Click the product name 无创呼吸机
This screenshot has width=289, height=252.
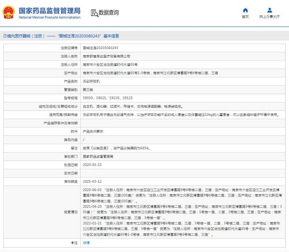(x=91, y=81)
